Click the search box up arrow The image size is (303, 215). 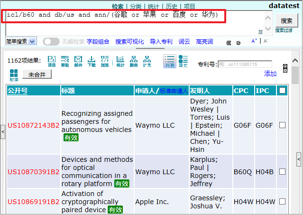pyautogui.click(x=268, y=18)
